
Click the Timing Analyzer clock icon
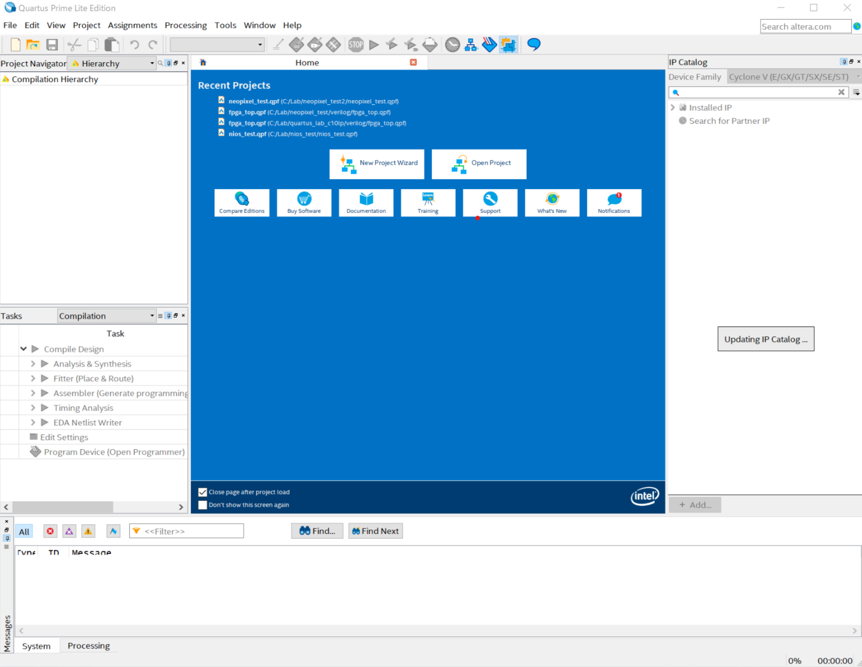pyautogui.click(x=452, y=45)
